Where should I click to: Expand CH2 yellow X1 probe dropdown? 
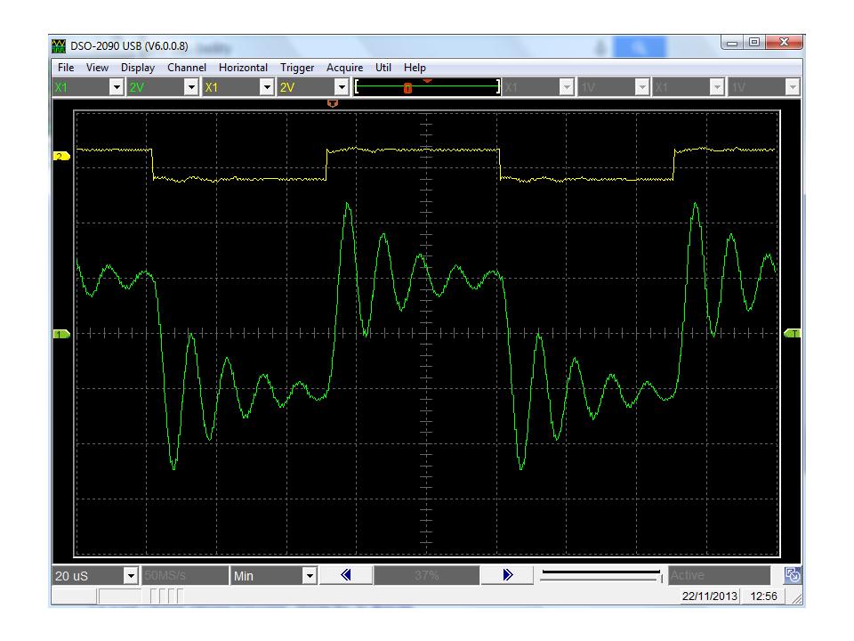(266, 87)
